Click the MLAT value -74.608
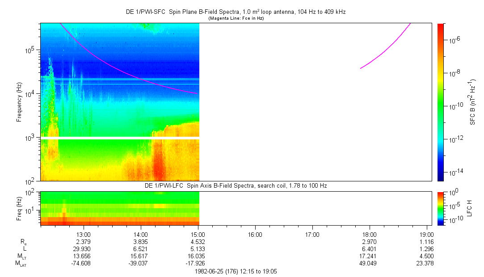484x277 pixels. (x=80, y=264)
